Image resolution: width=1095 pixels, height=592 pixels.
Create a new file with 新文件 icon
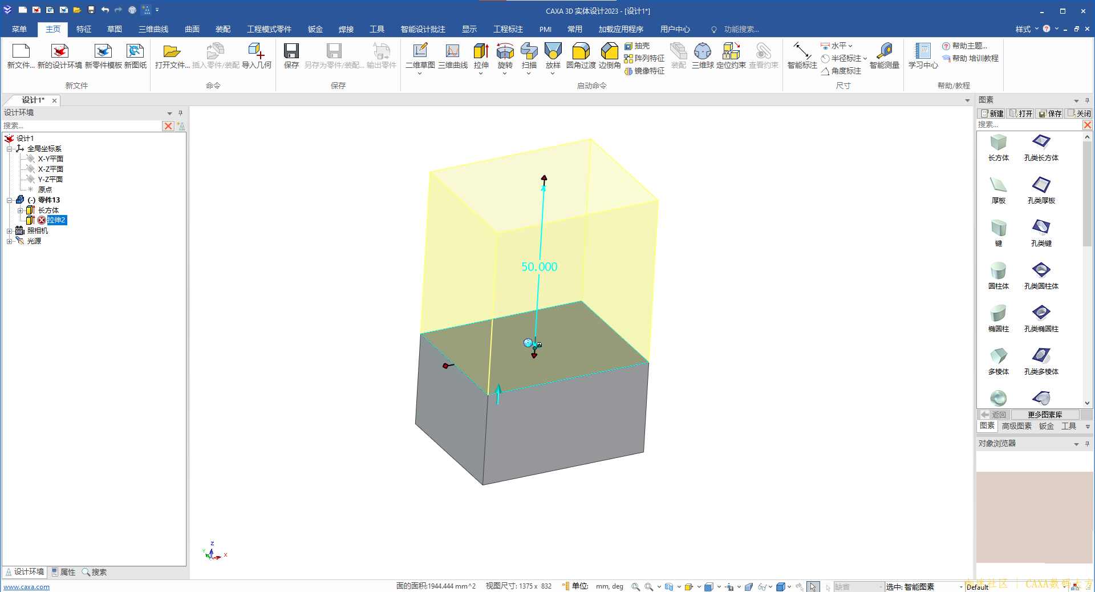[21, 56]
